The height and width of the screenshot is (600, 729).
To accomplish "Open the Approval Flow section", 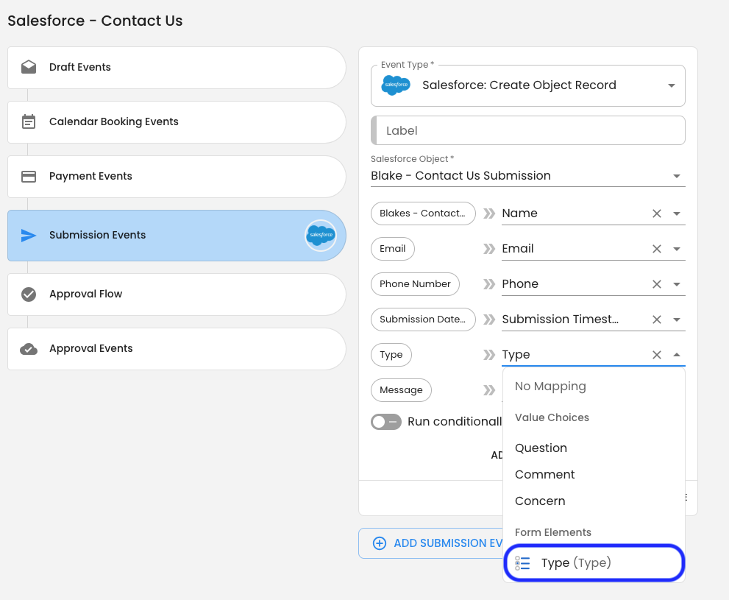I will coord(177,294).
